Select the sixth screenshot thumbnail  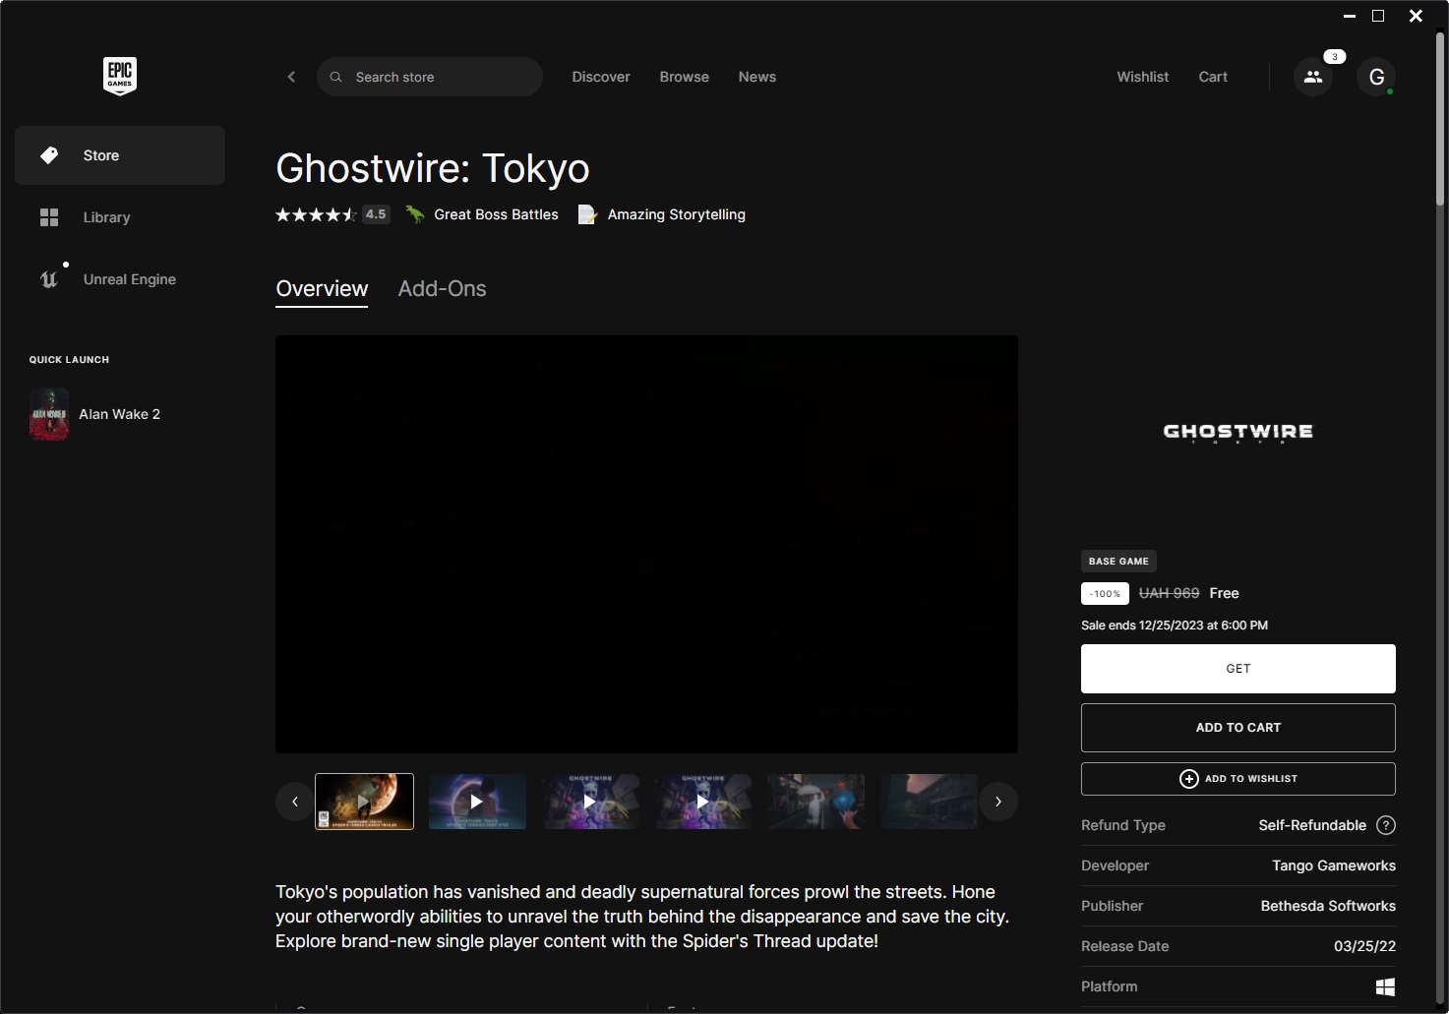(x=929, y=802)
